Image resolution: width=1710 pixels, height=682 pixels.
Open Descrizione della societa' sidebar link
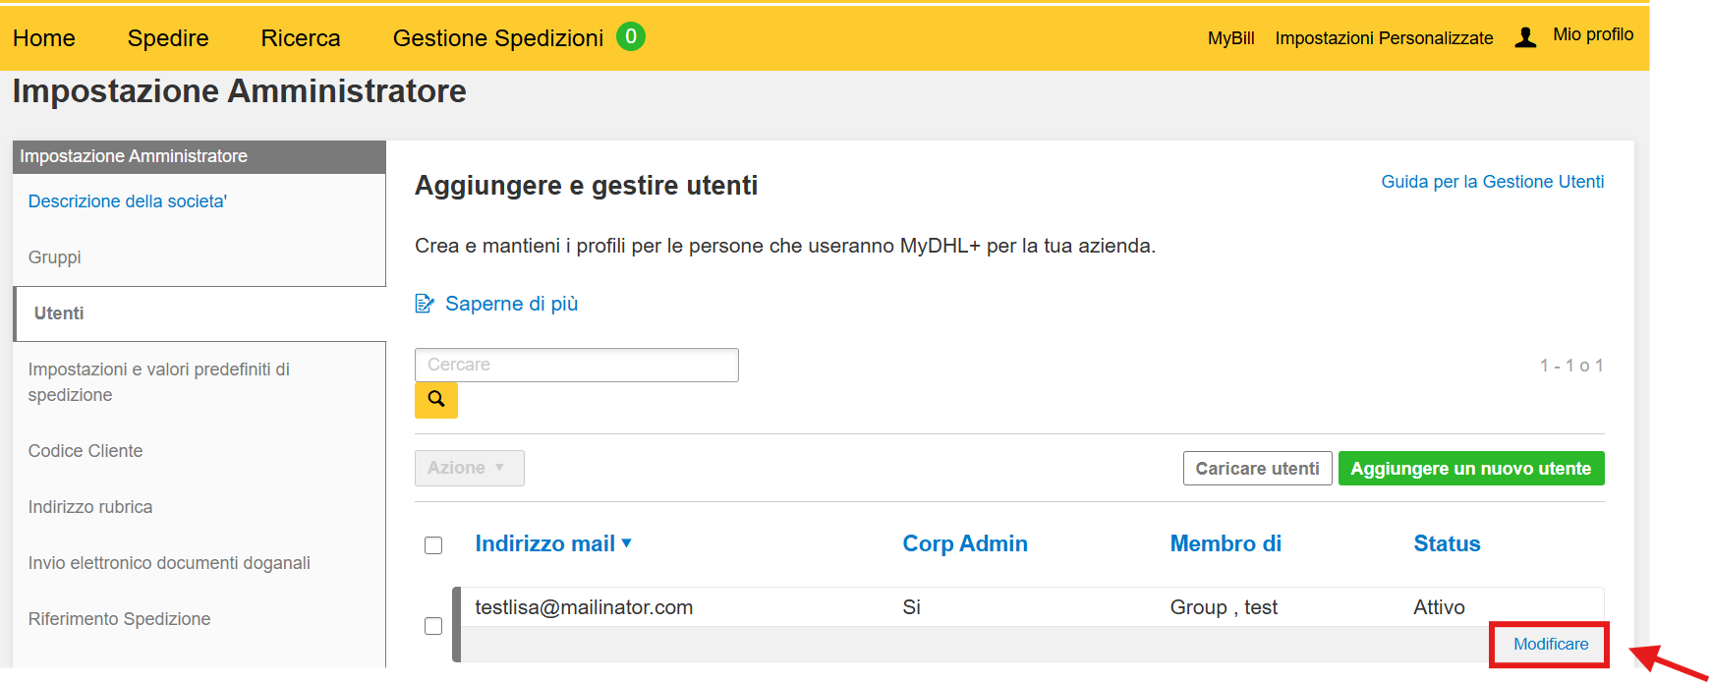128,201
